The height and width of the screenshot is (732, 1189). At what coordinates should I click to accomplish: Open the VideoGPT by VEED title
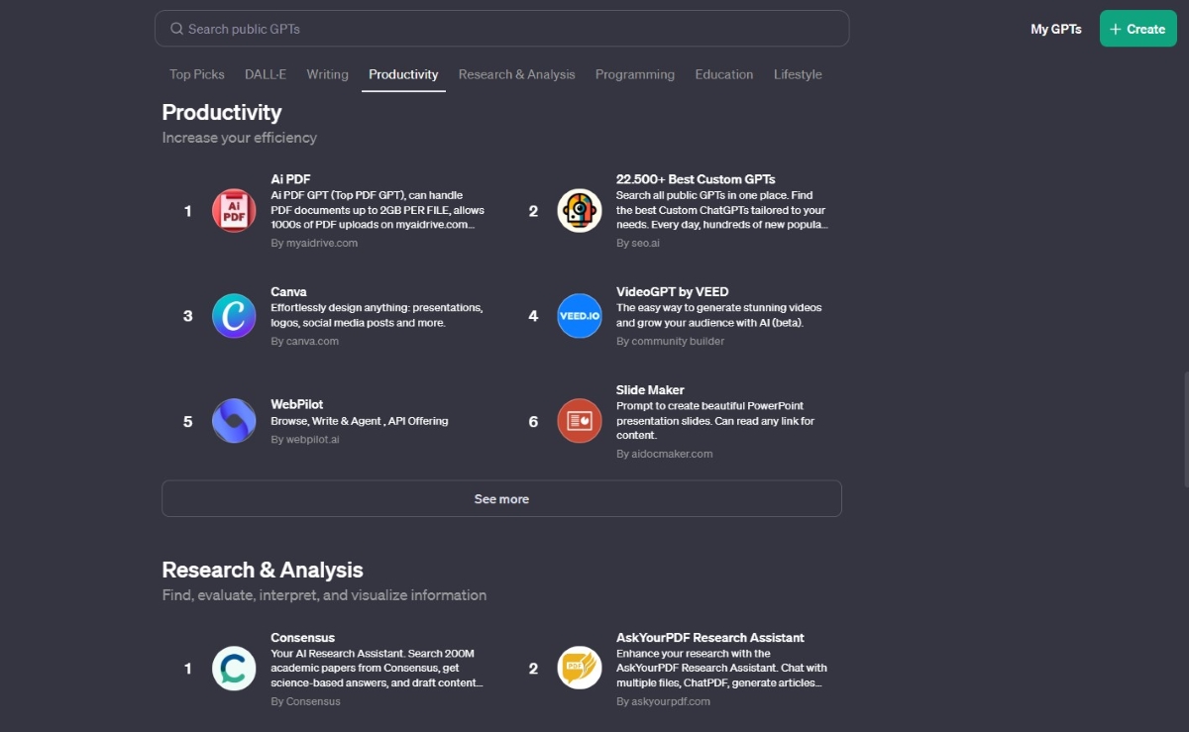672,292
